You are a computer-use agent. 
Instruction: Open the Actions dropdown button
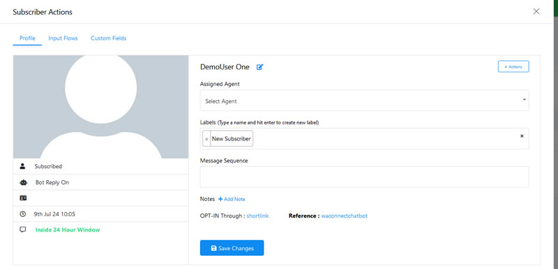[513, 67]
